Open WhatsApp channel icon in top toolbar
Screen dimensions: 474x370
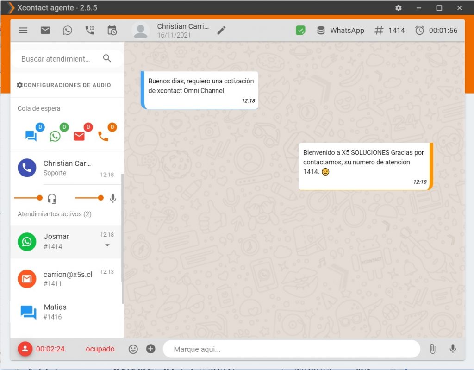pos(68,30)
